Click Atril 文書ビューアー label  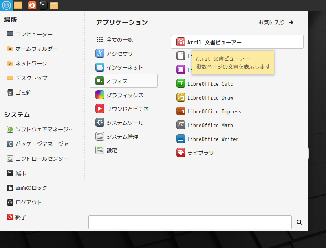pyautogui.click(x=214, y=42)
